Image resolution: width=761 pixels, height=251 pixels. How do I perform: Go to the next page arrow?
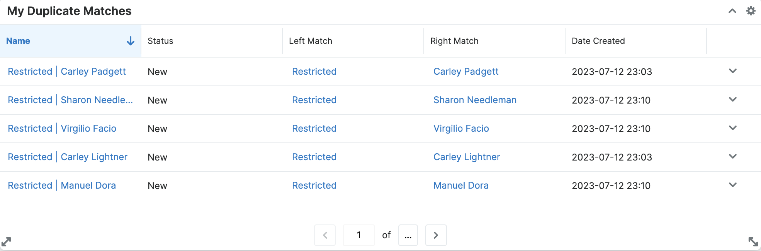coord(436,235)
